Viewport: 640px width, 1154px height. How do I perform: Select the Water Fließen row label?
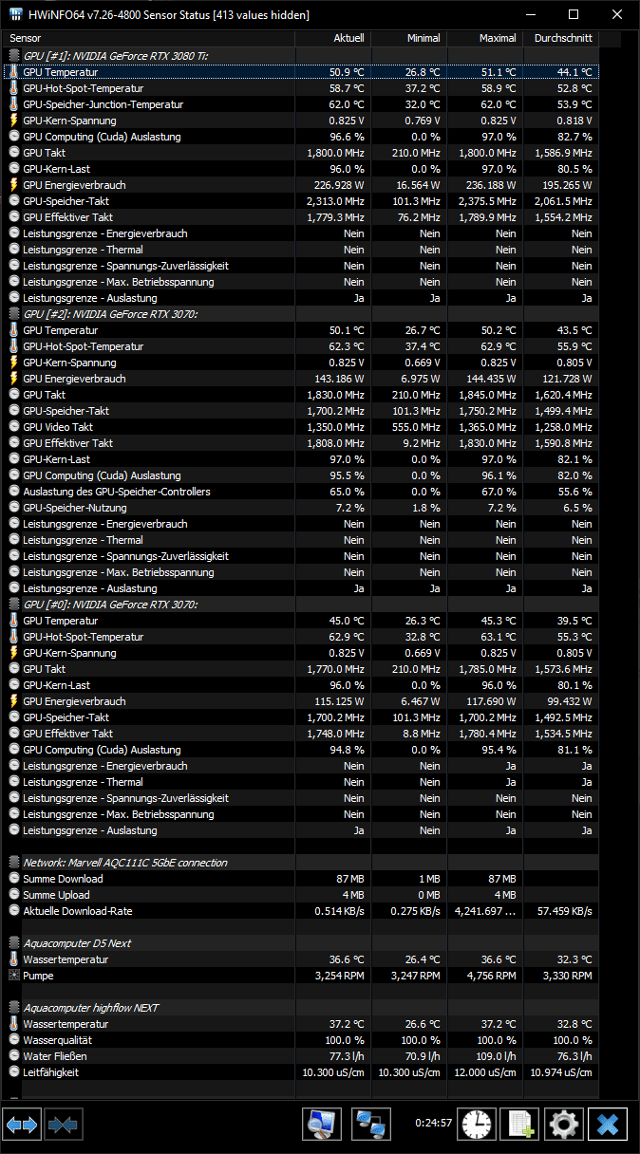click(55, 1056)
